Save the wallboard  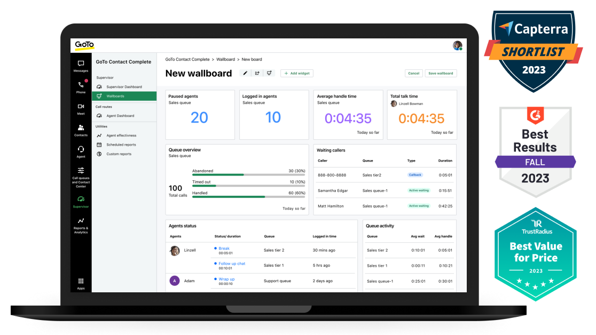(x=440, y=73)
